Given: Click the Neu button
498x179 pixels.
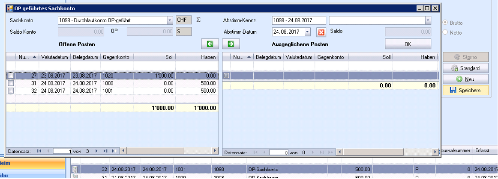Looking at the screenshot, I should coord(465,79).
